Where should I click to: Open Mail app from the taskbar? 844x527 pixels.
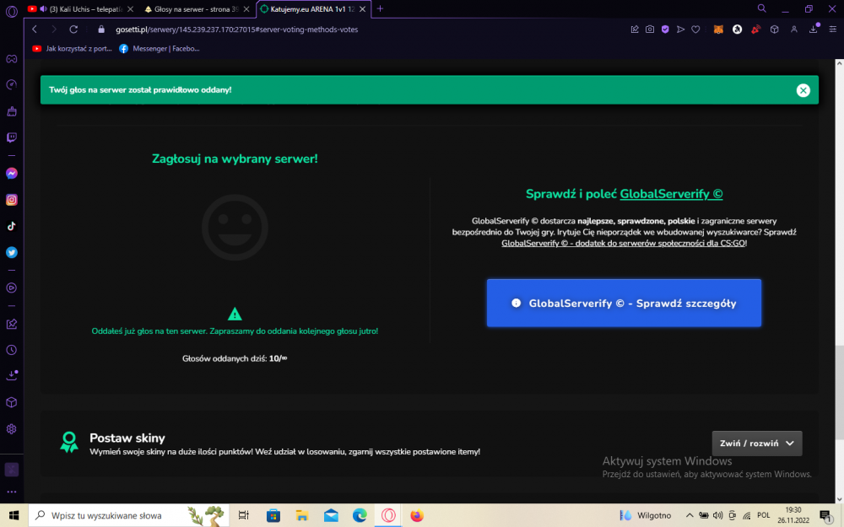[331, 515]
